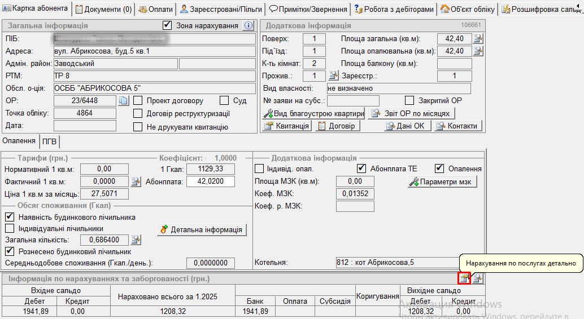The image size is (584, 319).
Task: Click the Адреса input field
Action: [154, 51]
